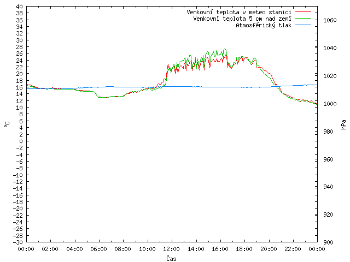Click the -10 temperature axis label
Image resolution: width=350 pixels, height=262 pixels.
tap(18, 175)
